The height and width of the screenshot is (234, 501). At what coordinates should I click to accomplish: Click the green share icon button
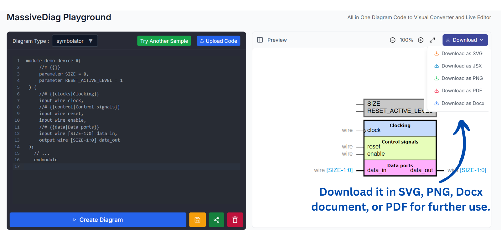click(x=216, y=220)
